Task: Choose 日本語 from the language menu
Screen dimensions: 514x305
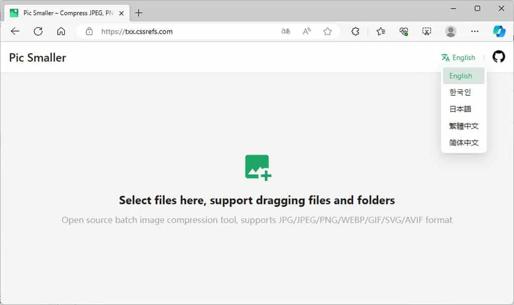Action: (463, 109)
